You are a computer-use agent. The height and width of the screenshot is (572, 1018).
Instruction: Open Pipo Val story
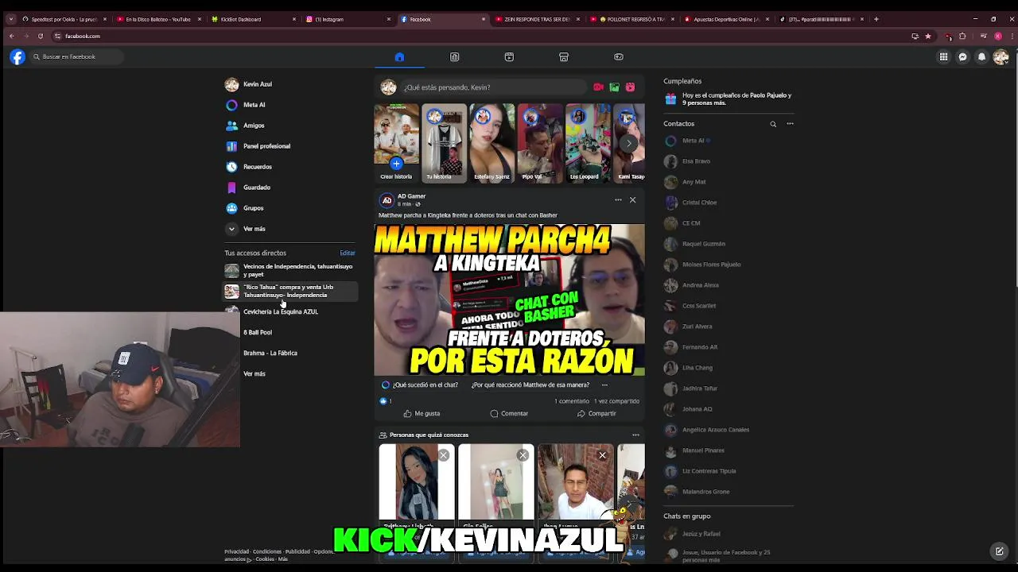(539, 143)
